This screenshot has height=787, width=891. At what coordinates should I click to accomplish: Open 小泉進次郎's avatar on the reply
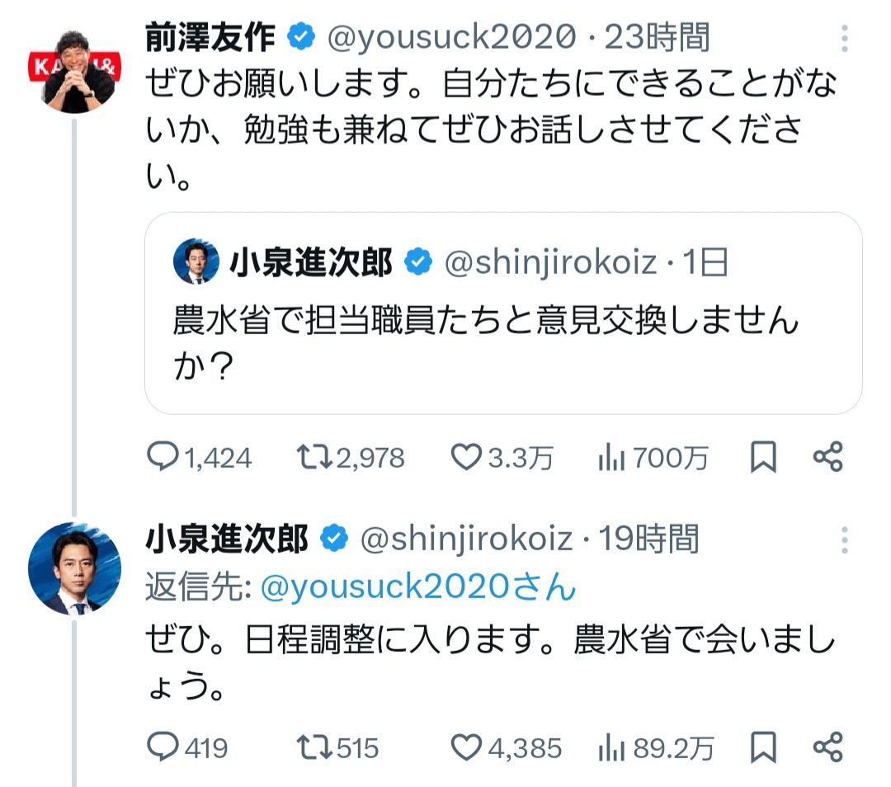(74, 568)
